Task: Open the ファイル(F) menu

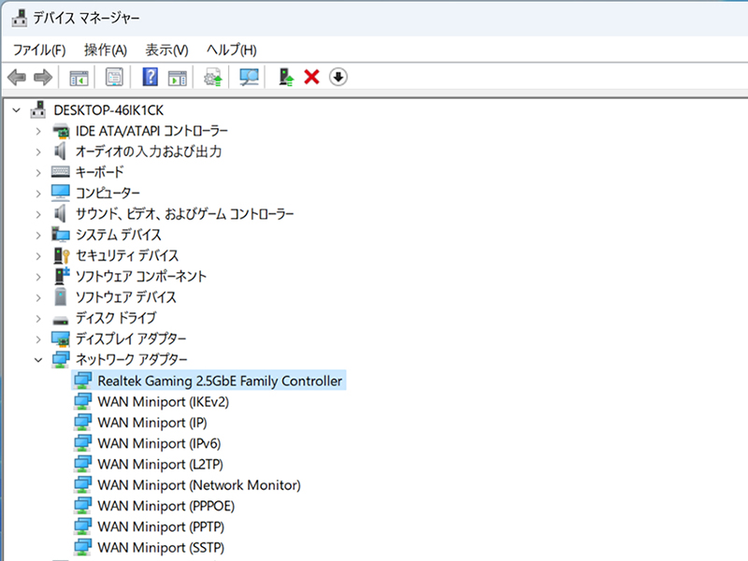Action: pyautogui.click(x=38, y=50)
